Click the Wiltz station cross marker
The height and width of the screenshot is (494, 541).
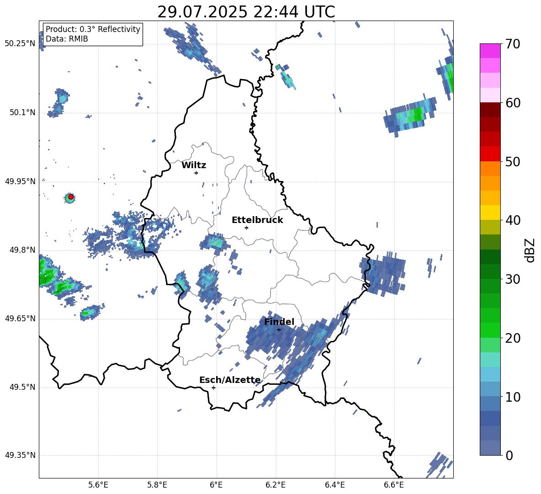[196, 173]
